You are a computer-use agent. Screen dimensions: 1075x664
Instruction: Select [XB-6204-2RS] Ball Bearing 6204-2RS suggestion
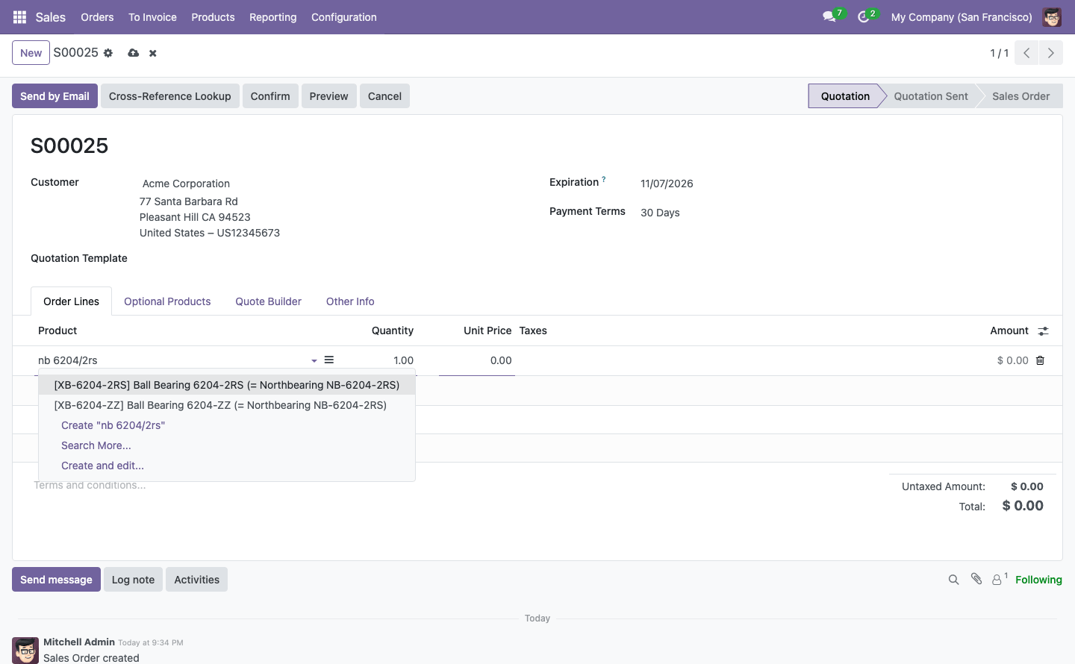227,385
